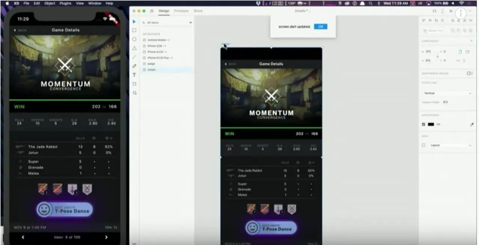Screen dimensions: 479x245
Task: Click the invite to document icon
Action: (x=434, y=11)
